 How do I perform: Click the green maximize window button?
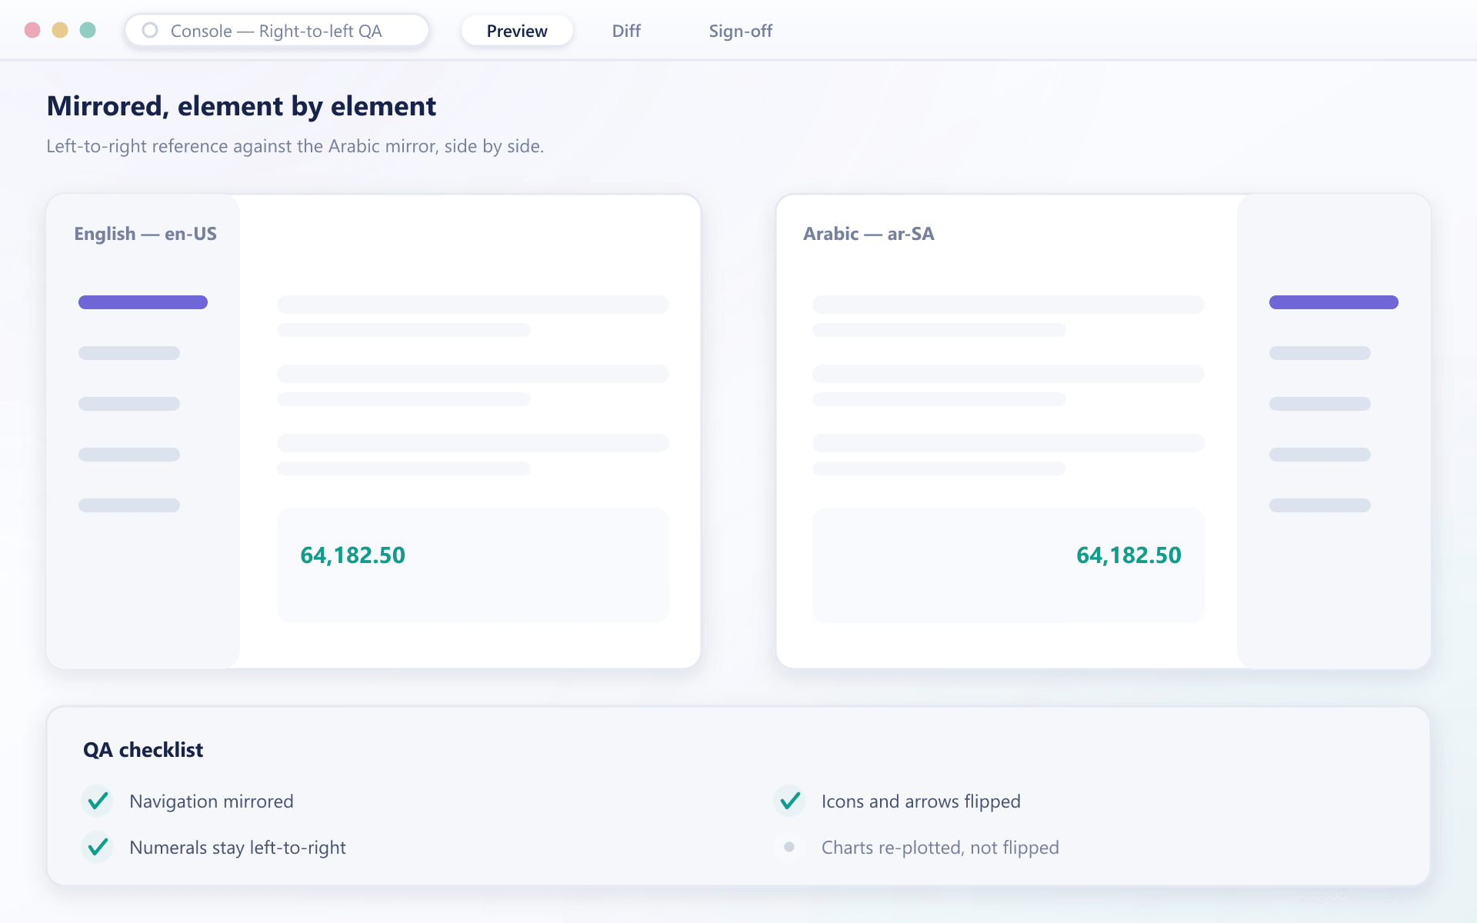point(88,30)
